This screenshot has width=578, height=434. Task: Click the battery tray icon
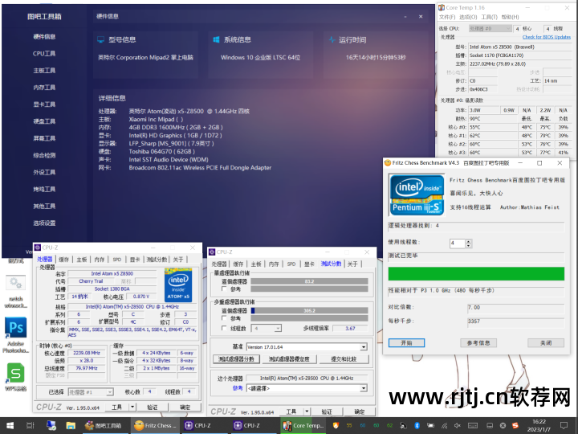point(430,425)
